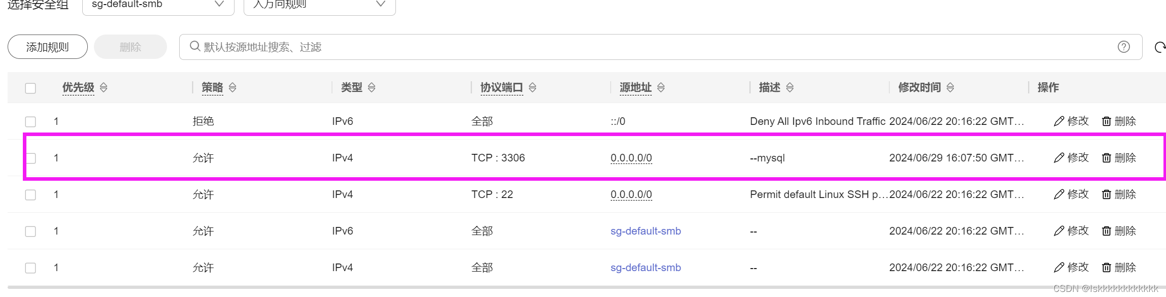
Task: Click 删除 on the last IPv4 allow-all rule
Action: coord(1119,267)
